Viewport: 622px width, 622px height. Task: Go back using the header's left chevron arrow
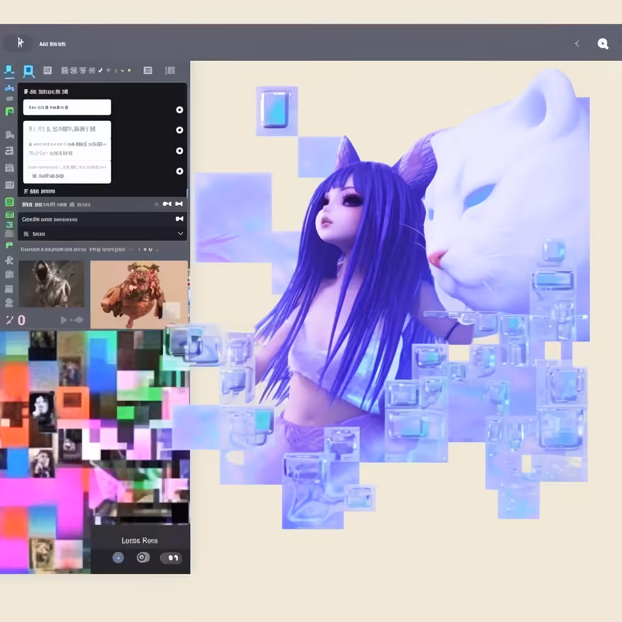click(577, 43)
